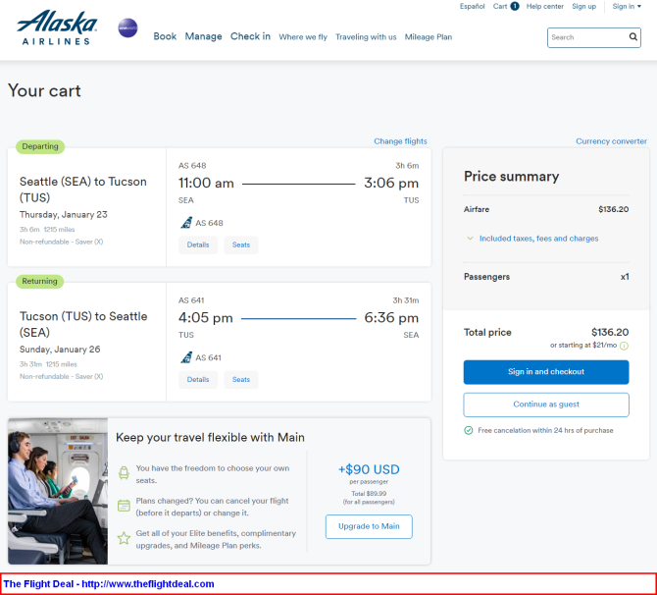The image size is (657, 595).
Task: Open the Currency converter
Action: pyautogui.click(x=611, y=141)
